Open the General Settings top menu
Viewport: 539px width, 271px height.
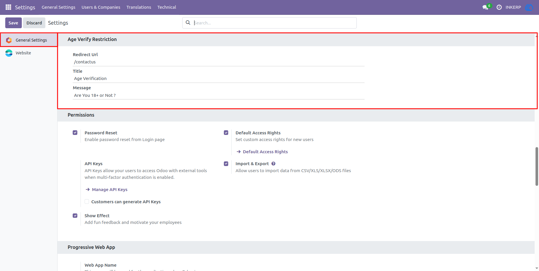[58, 7]
